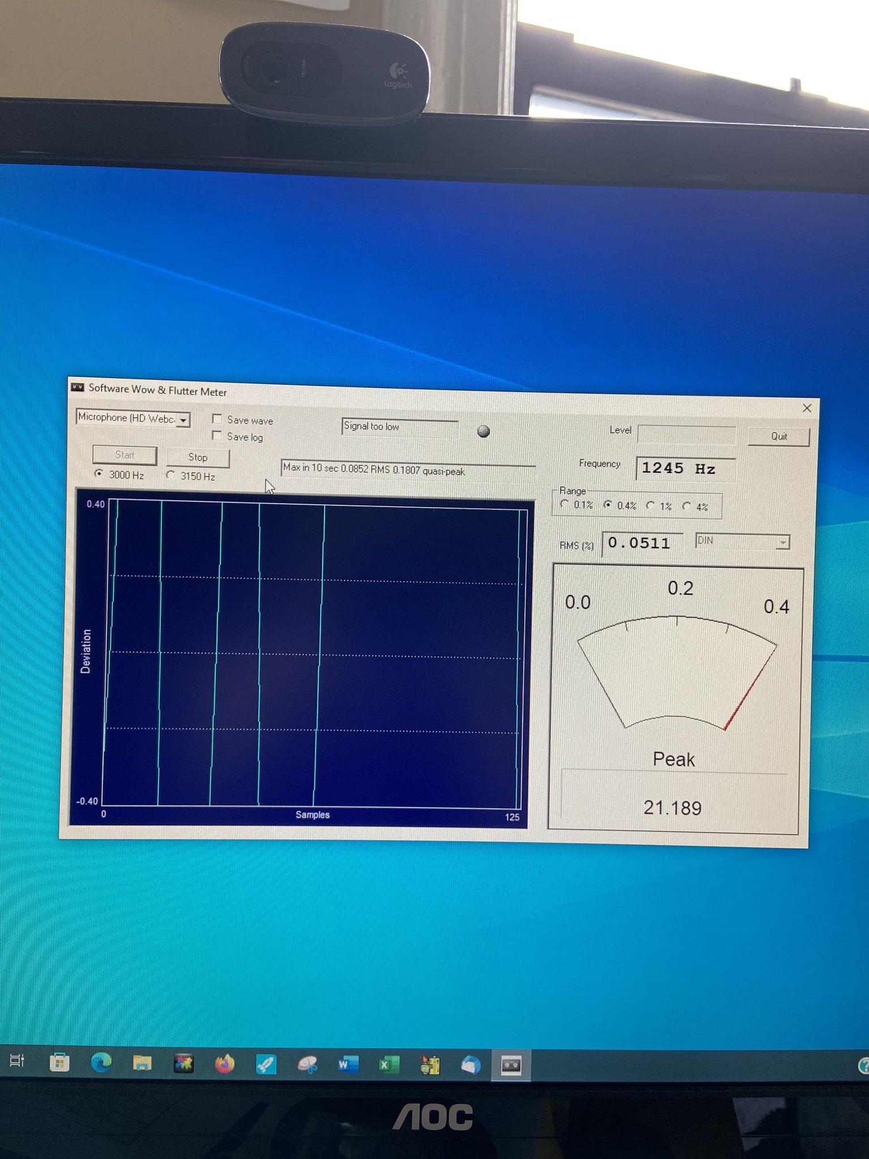Click the peak value 21.189

[673, 808]
